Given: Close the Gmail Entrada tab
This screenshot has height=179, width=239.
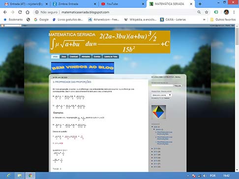Looking at the screenshot, I should 47,4.
